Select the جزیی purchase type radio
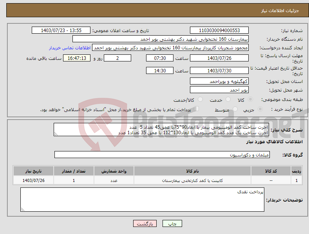 coord(260,109)
